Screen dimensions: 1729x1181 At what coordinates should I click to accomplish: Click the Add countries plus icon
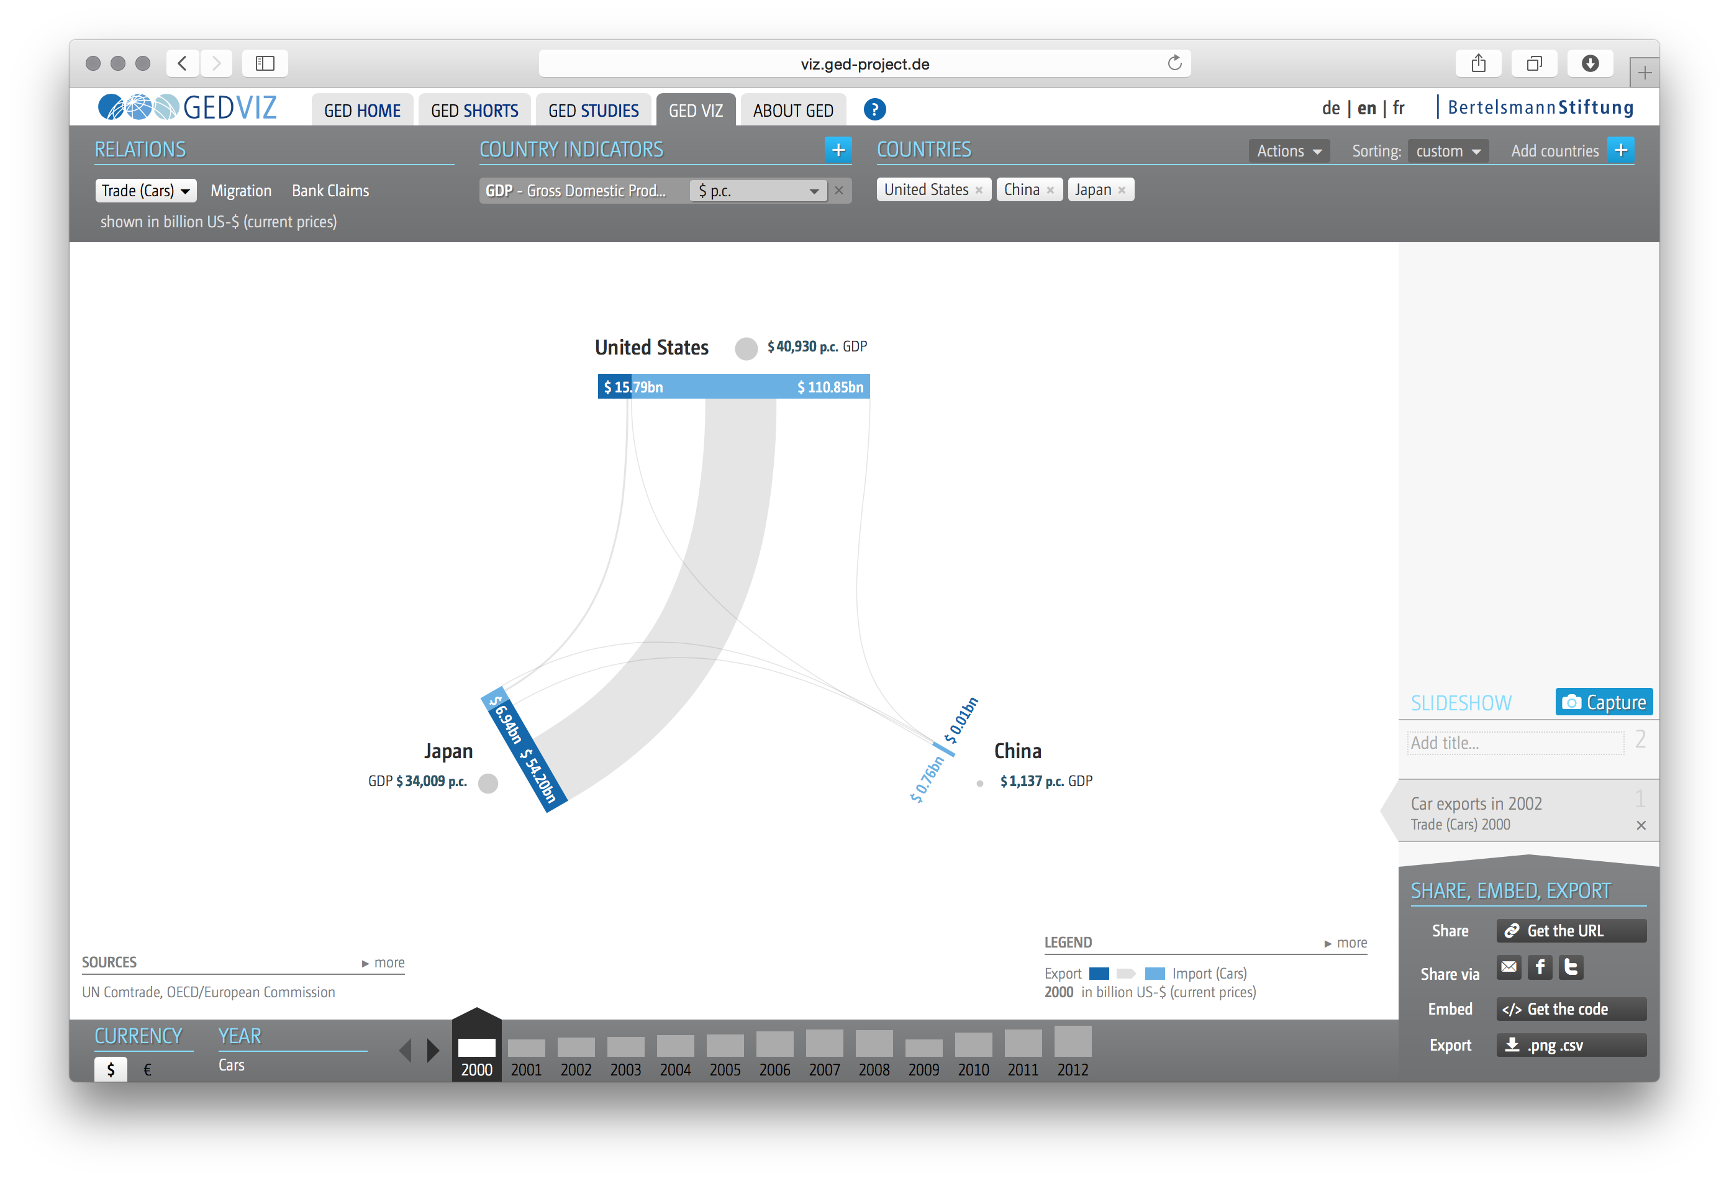tap(1620, 150)
